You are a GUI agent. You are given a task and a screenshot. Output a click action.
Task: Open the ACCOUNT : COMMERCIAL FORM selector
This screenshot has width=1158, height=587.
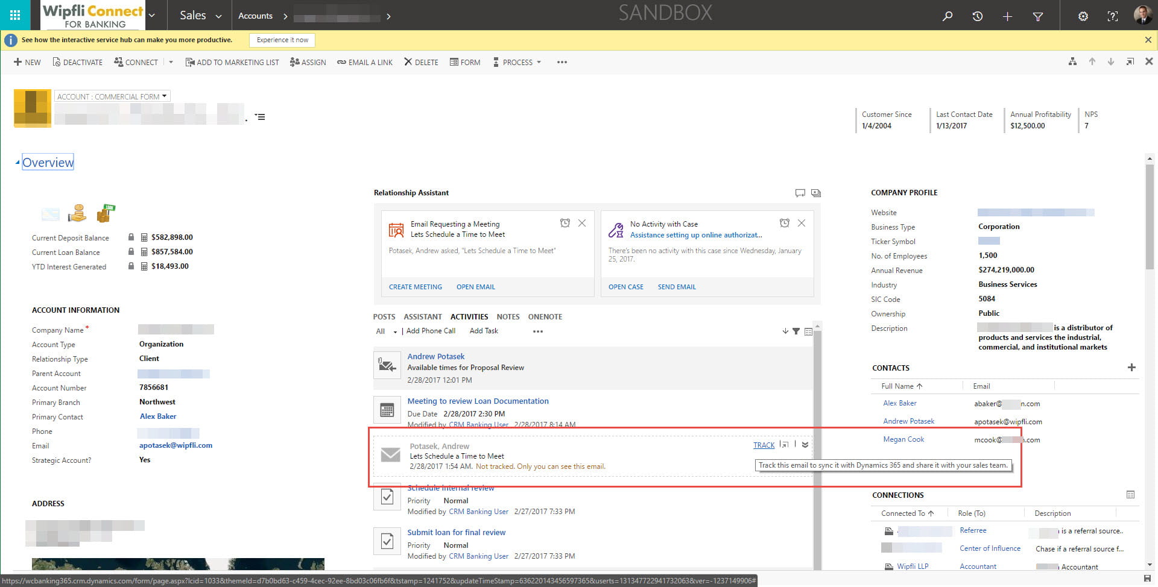tap(112, 96)
